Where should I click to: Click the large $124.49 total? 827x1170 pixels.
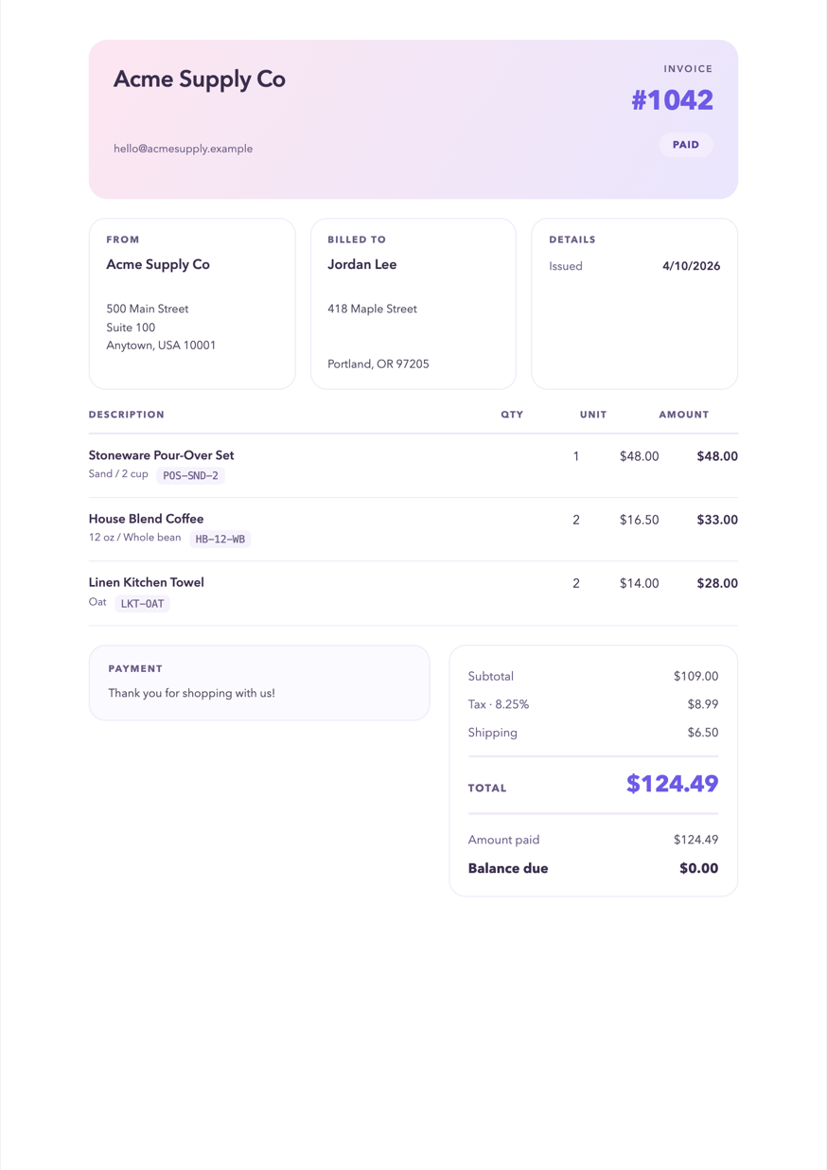click(x=673, y=784)
